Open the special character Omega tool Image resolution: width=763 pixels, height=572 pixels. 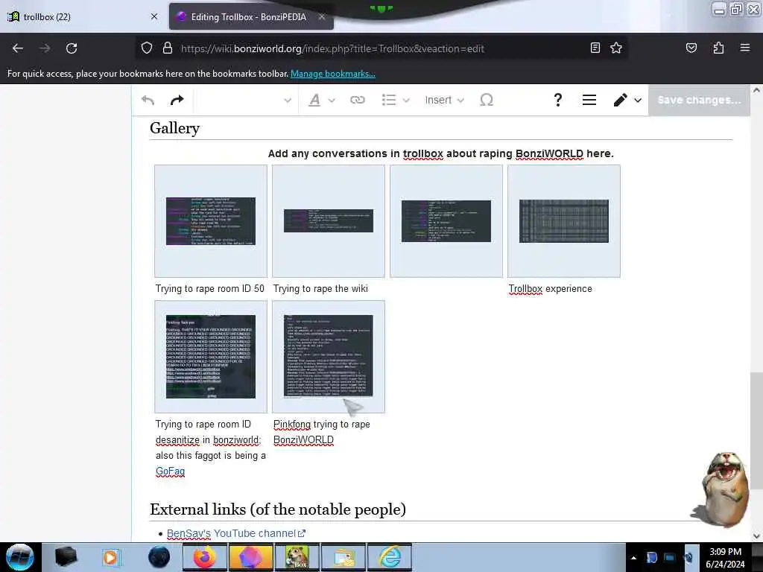tap(486, 101)
